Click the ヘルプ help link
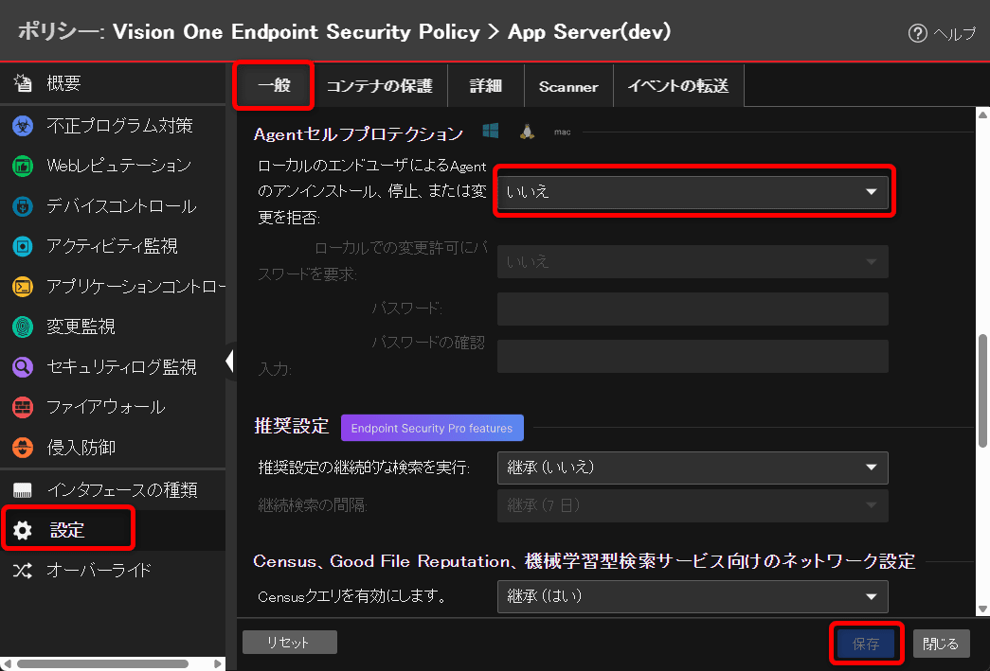 [x=954, y=33]
